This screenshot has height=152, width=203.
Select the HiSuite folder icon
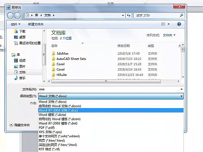pyautogui.click(x=53, y=75)
